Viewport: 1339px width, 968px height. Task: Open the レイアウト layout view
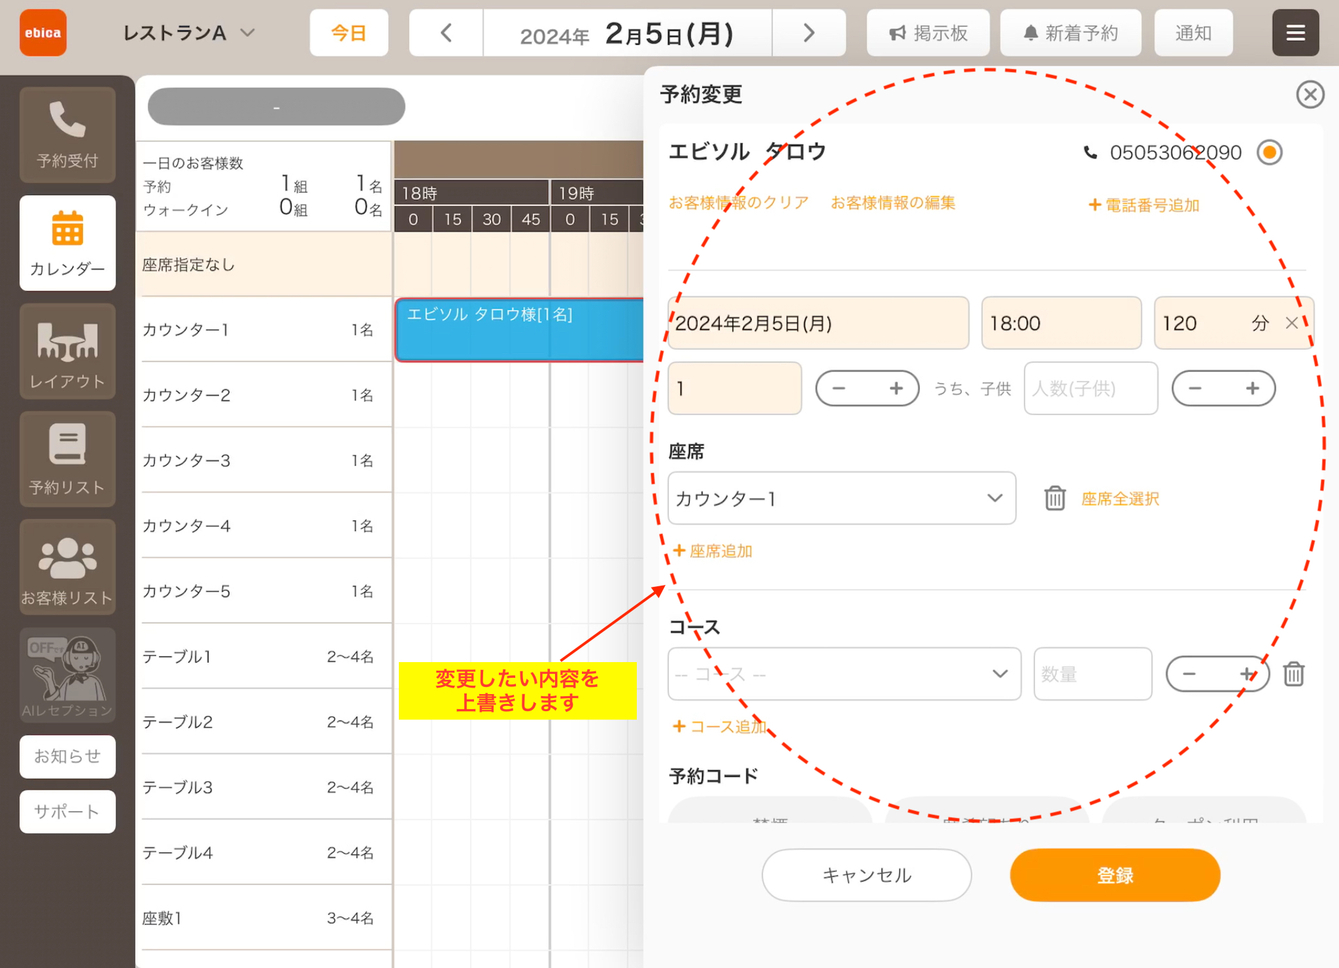(67, 351)
